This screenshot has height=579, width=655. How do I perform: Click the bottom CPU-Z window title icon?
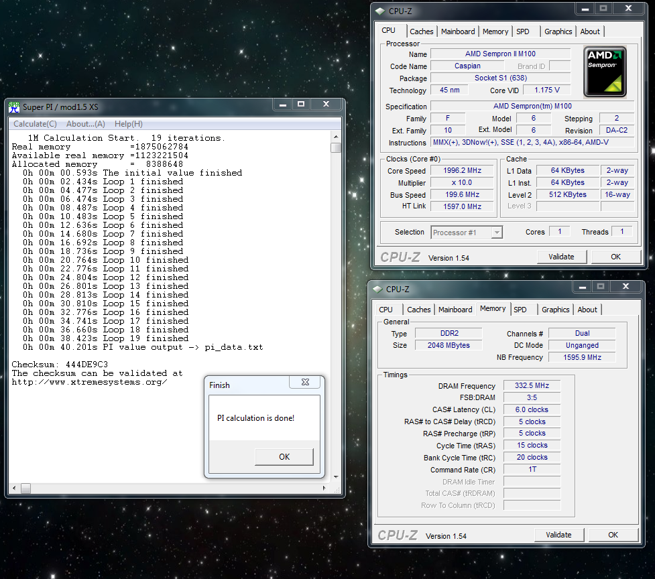click(x=377, y=289)
